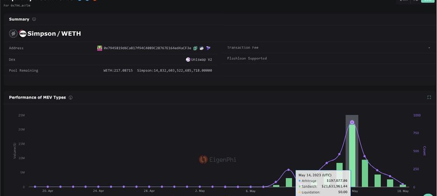Click the pool address 0x7945819d...
437x196 pixels.
[147, 48]
